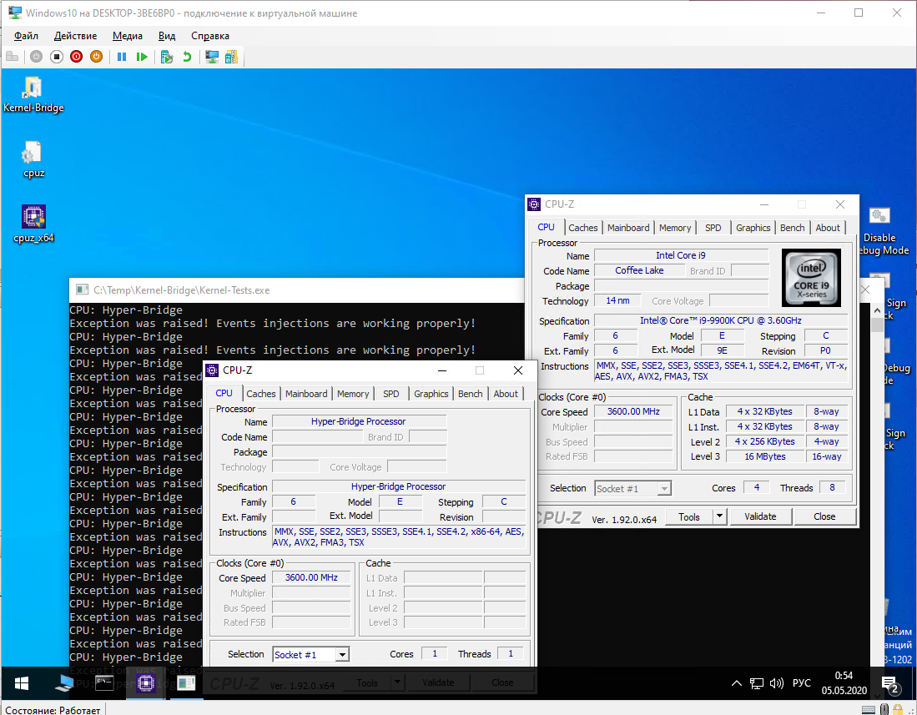
Task: Click the orange Save state icon
Action: [96, 57]
